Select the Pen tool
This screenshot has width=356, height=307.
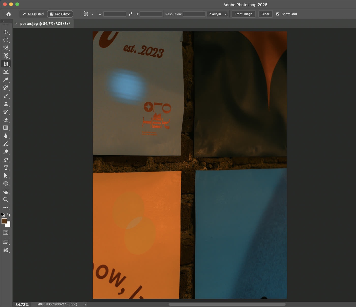6,160
